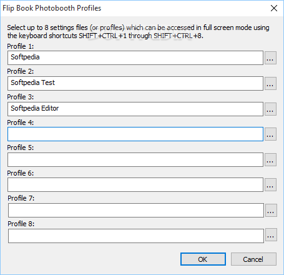The image size is (284, 275).
Task: Click the browse button for Profile 1
Action: click(x=270, y=57)
